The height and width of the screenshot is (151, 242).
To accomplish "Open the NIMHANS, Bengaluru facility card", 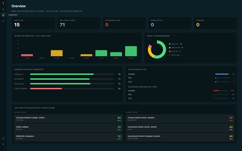I will (x=68, y=137).
